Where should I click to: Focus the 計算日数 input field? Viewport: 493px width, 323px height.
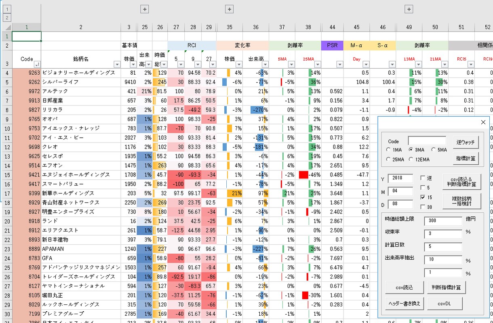pos(443,247)
